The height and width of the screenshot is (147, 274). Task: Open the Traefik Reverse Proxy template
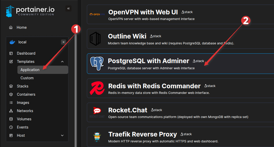(143, 134)
